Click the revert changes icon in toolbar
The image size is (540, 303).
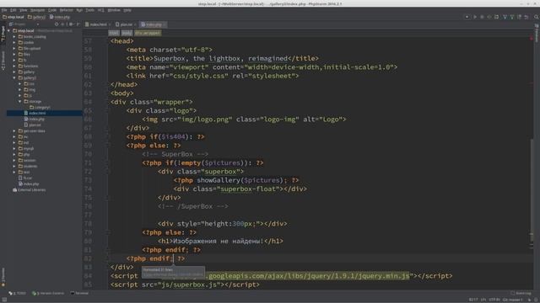526,17
